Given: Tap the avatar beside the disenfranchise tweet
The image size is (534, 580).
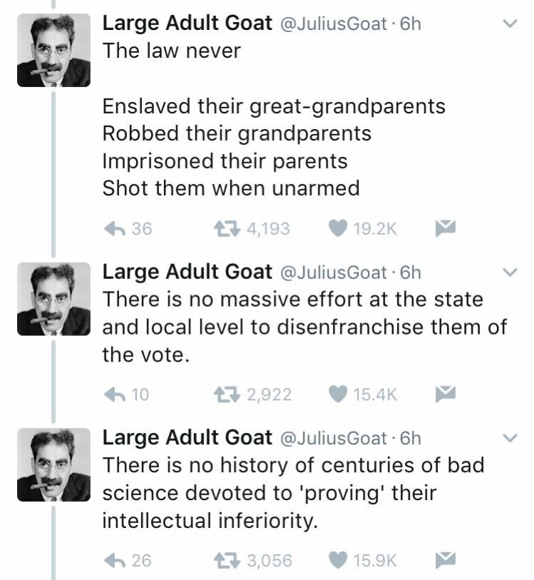Looking at the screenshot, I should pyautogui.click(x=53, y=299).
